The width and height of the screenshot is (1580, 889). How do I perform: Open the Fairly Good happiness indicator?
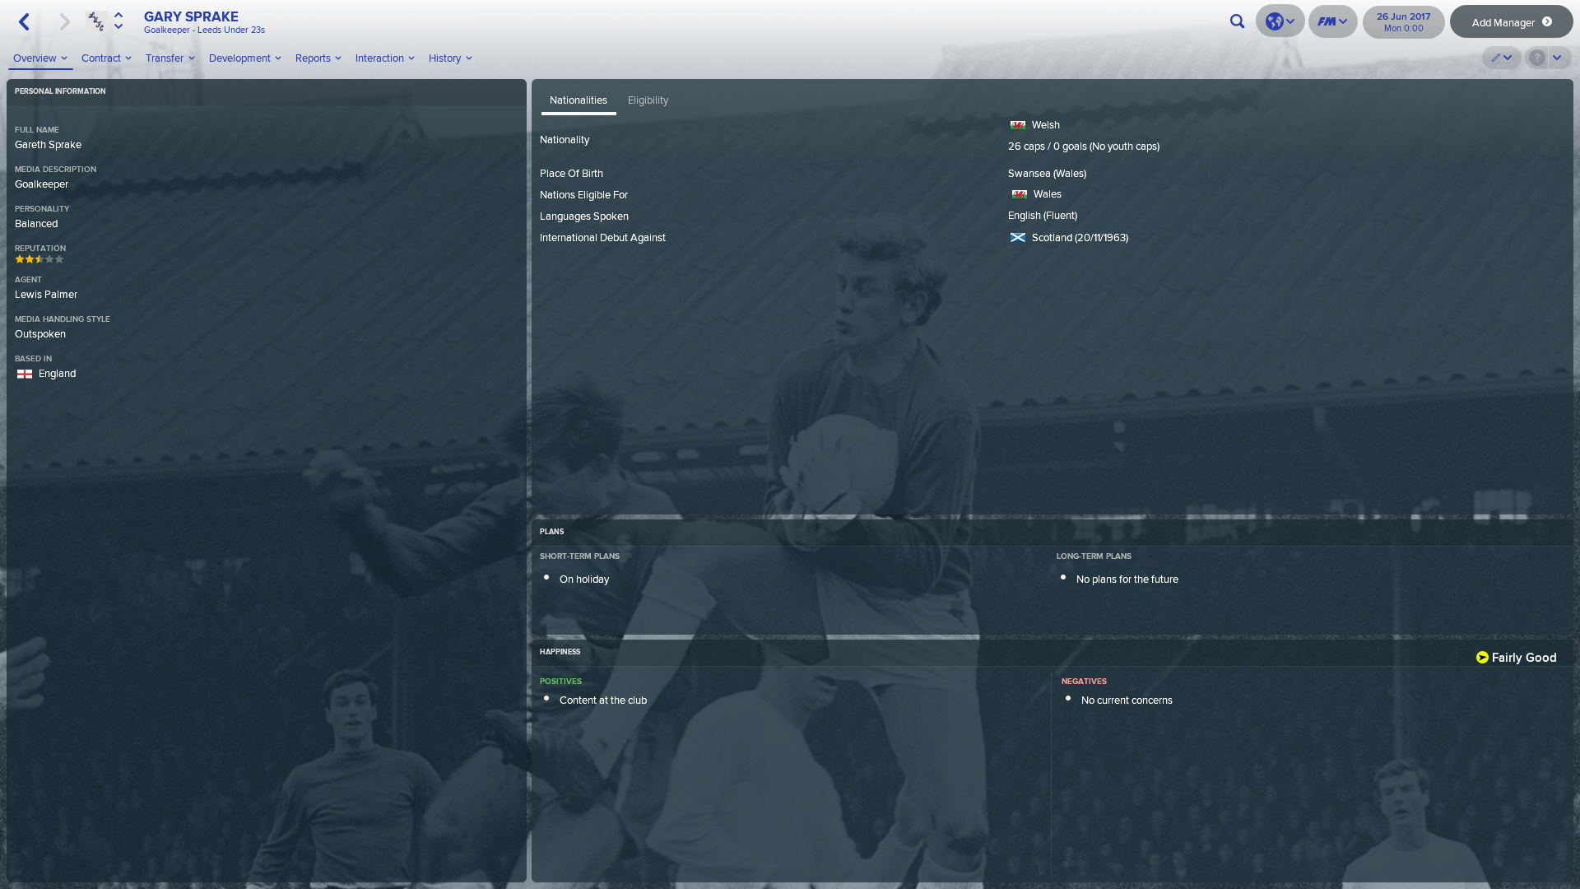[1516, 658]
